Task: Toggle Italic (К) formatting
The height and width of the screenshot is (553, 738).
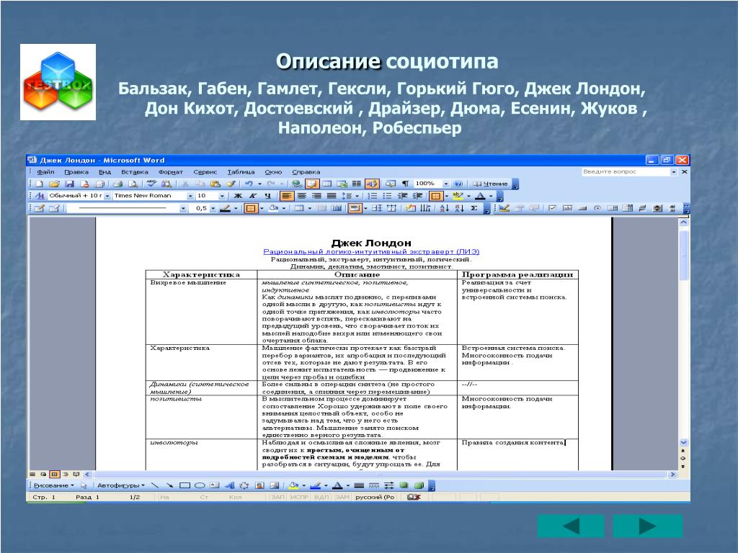Action: 253,196
